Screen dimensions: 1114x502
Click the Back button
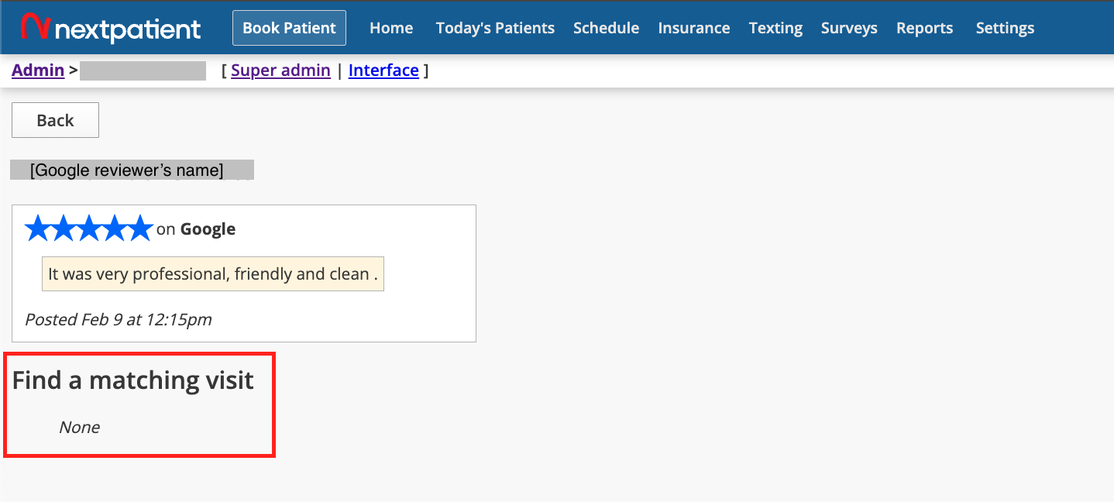(x=55, y=120)
